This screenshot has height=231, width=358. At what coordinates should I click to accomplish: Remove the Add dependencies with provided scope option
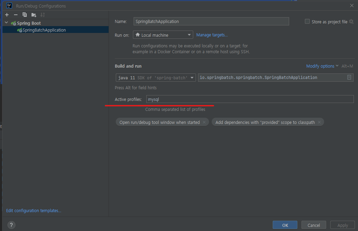[319, 122]
